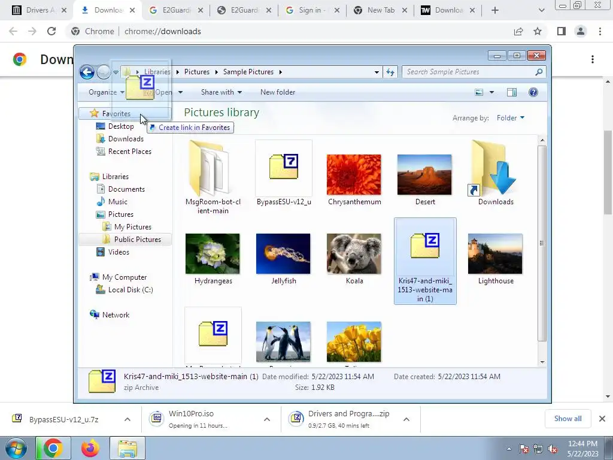Screen dimensions: 613x460
Task: Click the Change your view icon
Action: tap(479, 92)
